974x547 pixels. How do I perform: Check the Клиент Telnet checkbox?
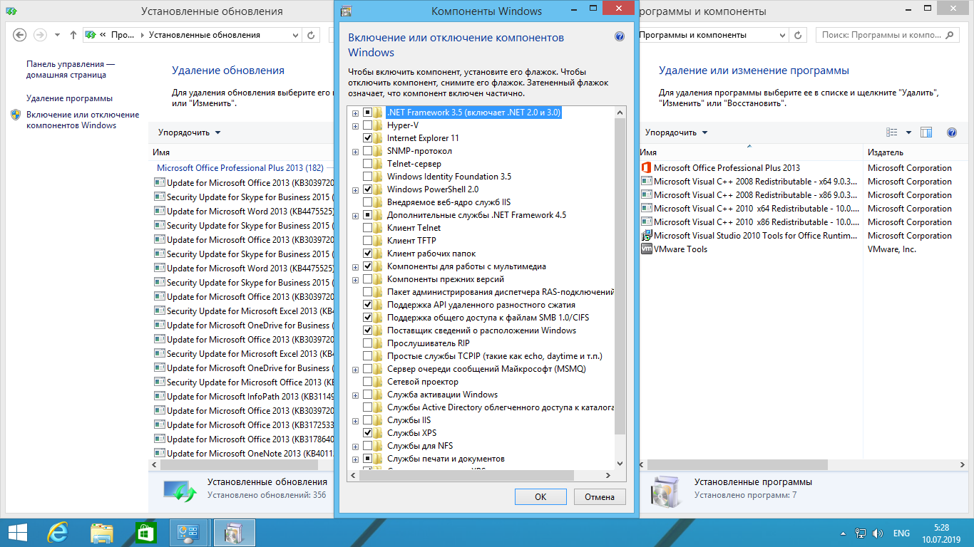(x=367, y=228)
